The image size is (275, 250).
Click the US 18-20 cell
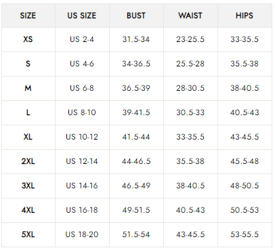(x=82, y=234)
